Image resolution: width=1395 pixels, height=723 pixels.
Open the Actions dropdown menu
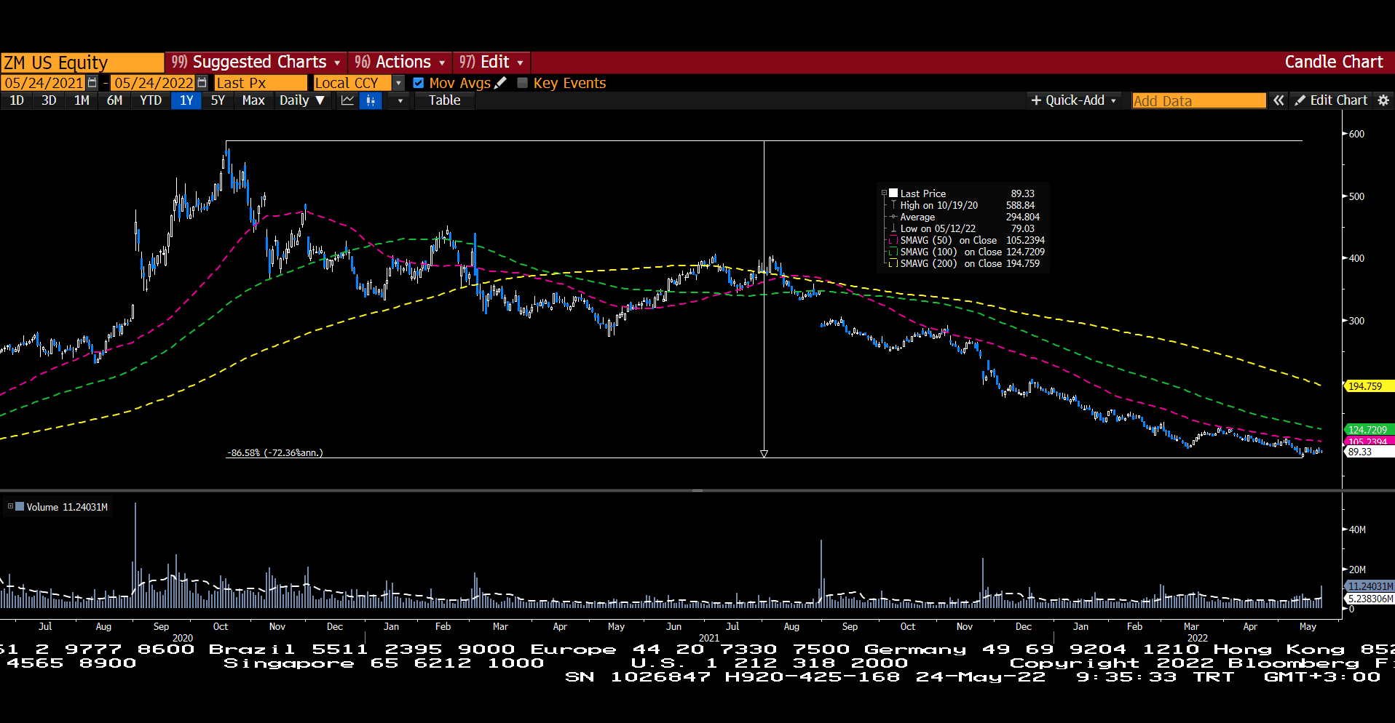(x=400, y=62)
